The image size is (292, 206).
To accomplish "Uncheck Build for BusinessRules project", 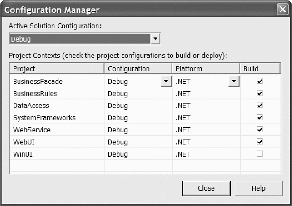I will pos(260,93).
